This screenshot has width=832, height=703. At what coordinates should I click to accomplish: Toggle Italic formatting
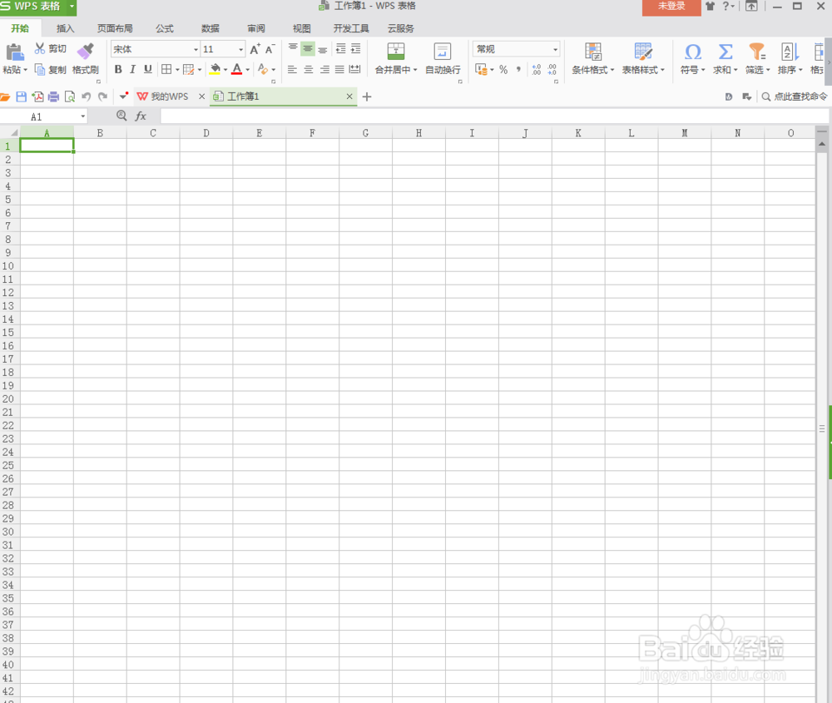point(132,70)
